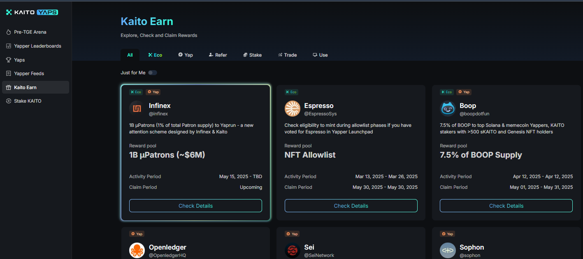Switch to the Use tab
The width and height of the screenshot is (583, 259).
pyautogui.click(x=320, y=55)
